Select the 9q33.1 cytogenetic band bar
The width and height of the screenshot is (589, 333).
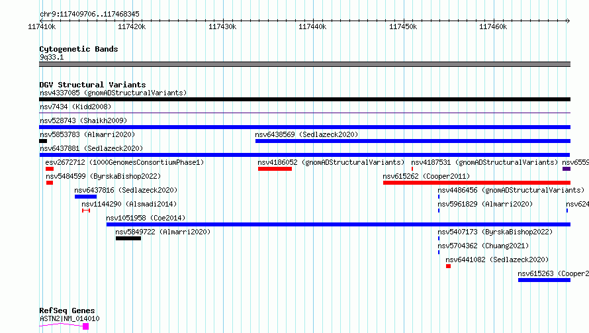coord(304,64)
